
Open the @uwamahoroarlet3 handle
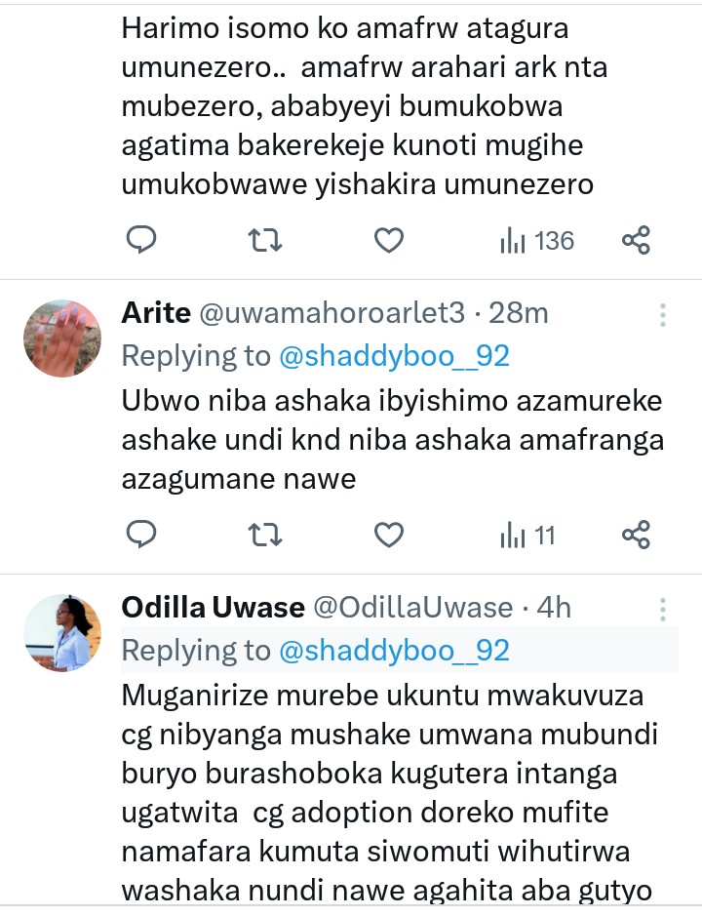click(328, 313)
